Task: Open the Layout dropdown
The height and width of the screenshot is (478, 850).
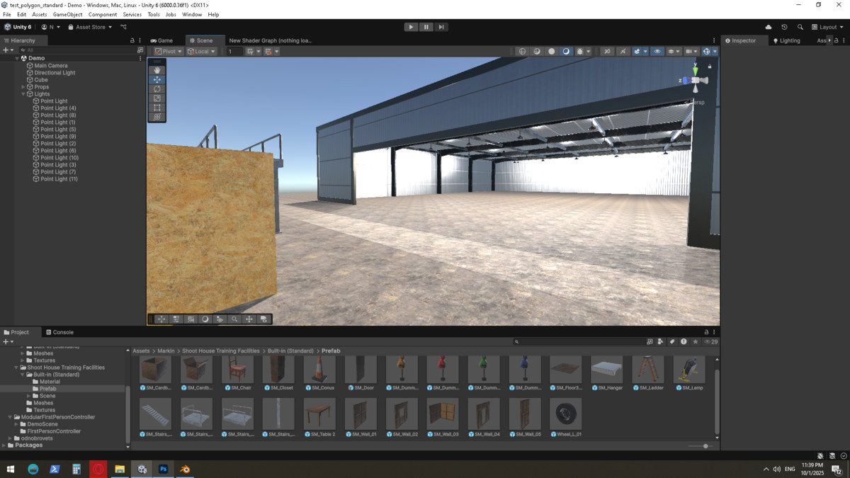Action: coord(827,27)
